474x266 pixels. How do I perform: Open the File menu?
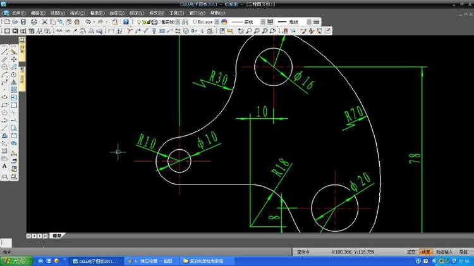click(x=18, y=13)
